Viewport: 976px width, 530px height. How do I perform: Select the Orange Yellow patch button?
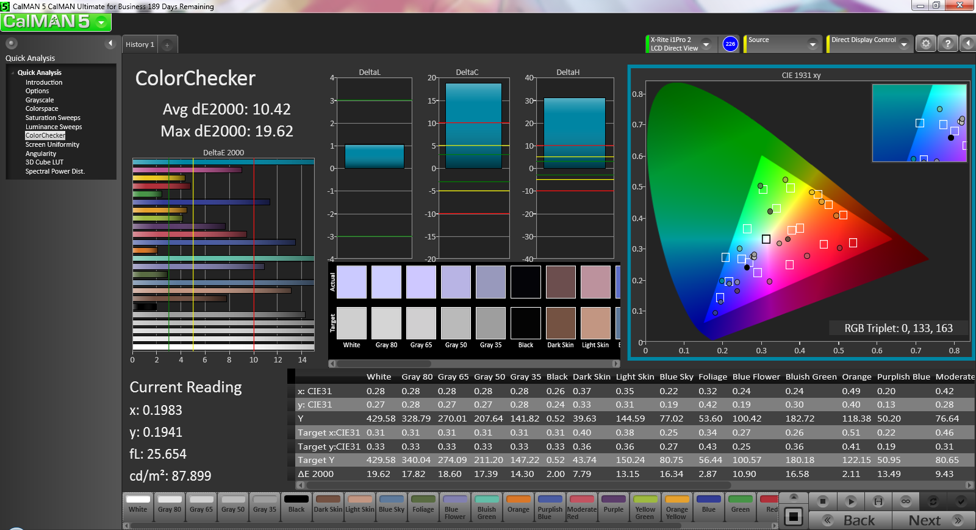(677, 507)
